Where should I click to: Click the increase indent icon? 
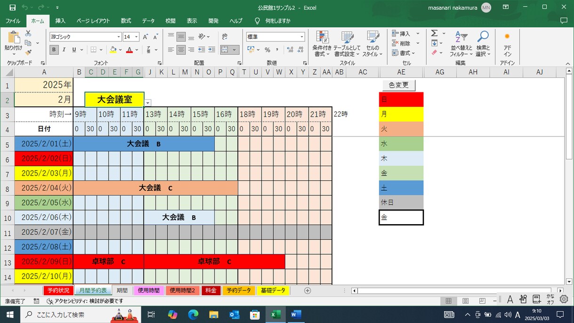pyautogui.click(x=213, y=49)
